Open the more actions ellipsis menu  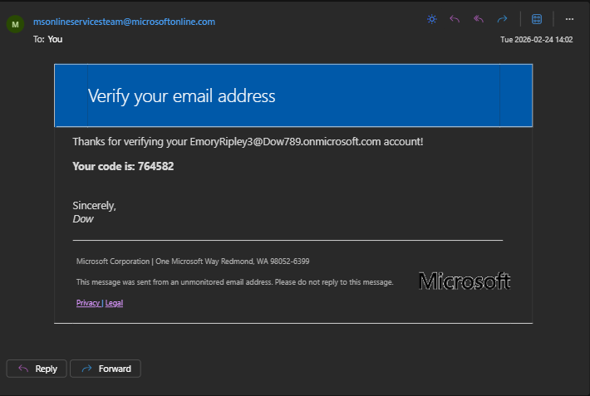point(569,19)
